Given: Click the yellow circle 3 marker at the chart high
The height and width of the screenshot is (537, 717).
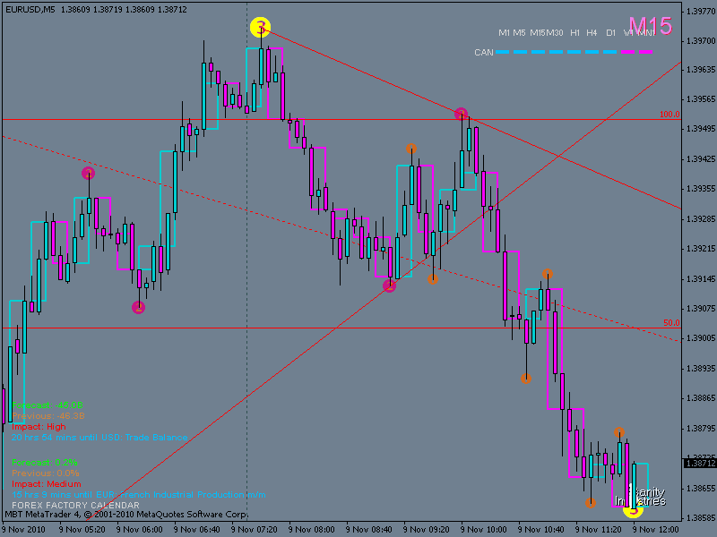Looking at the screenshot, I should [x=260, y=28].
